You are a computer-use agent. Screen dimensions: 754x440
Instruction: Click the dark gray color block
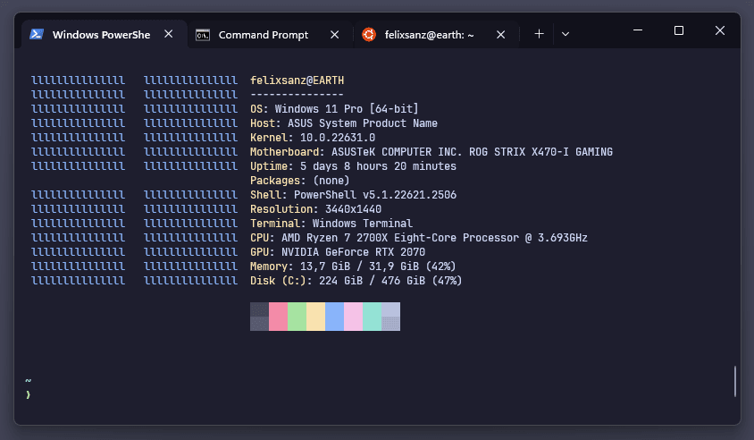coord(259,317)
